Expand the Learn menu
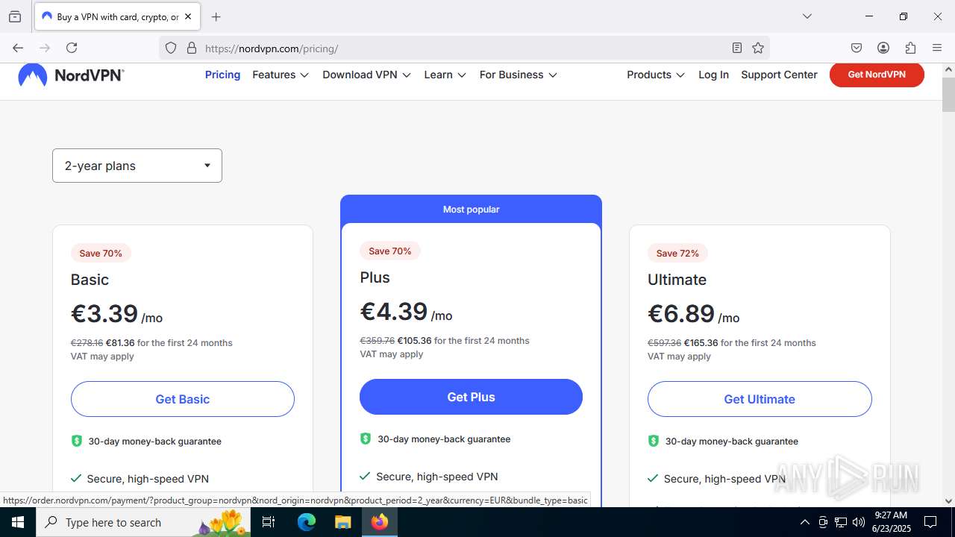The image size is (955, 537). click(x=445, y=75)
